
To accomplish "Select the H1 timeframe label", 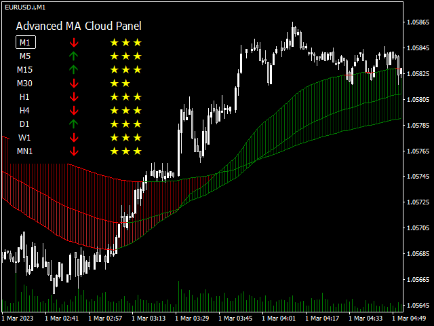I will point(24,96).
